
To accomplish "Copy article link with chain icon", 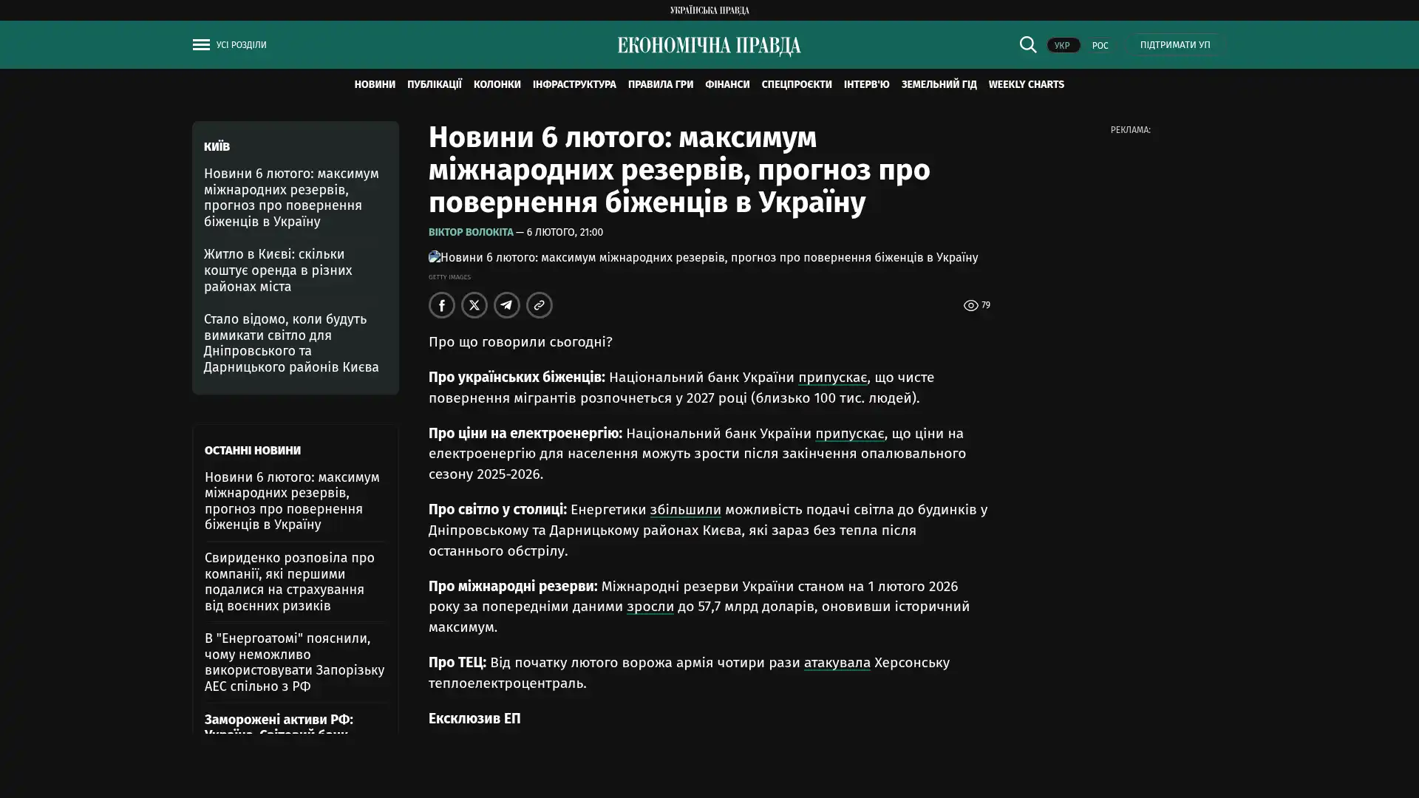I will click(x=539, y=305).
